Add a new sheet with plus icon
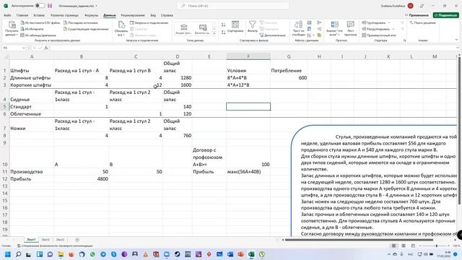 click(x=77, y=240)
